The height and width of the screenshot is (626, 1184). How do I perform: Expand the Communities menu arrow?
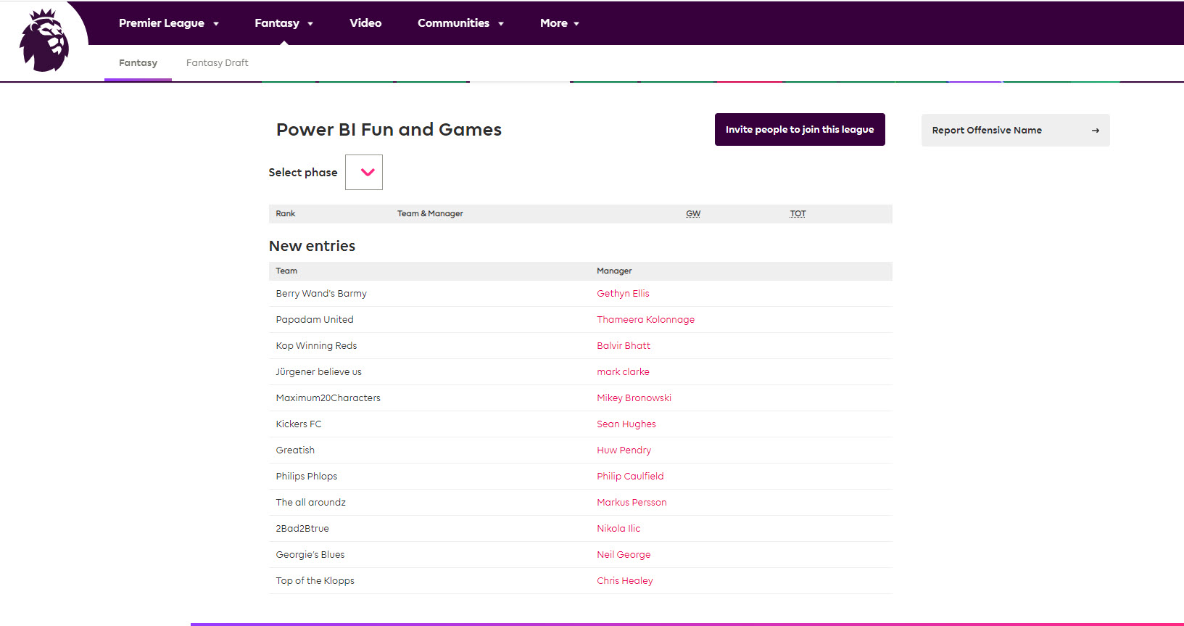pyautogui.click(x=501, y=24)
